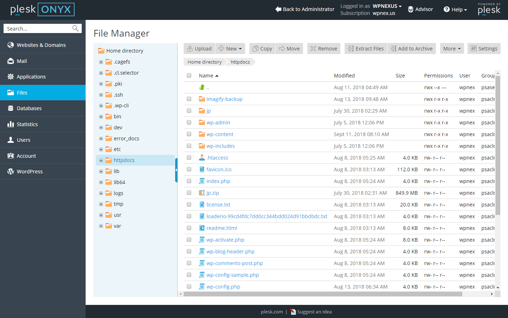
Task: Select the .htaccess row checkbox
Action: (189, 158)
